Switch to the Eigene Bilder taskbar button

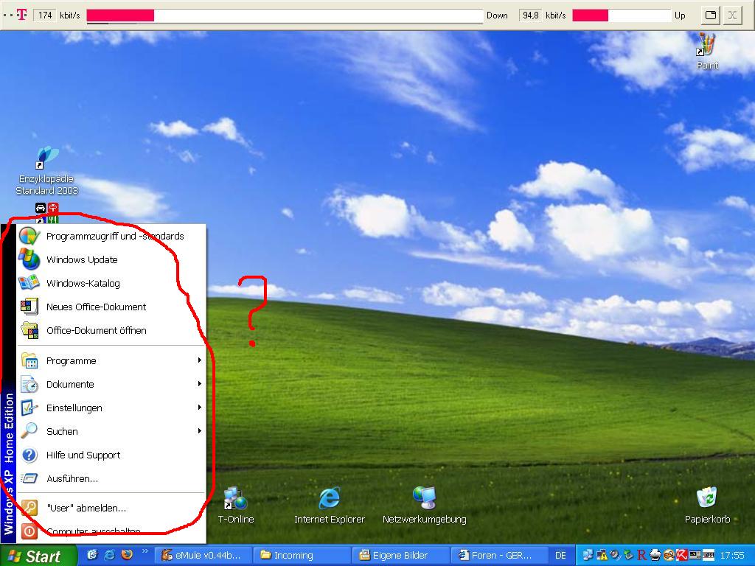tap(400, 556)
